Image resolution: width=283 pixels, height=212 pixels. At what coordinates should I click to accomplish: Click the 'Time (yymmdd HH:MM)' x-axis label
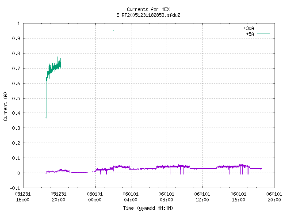(148, 208)
